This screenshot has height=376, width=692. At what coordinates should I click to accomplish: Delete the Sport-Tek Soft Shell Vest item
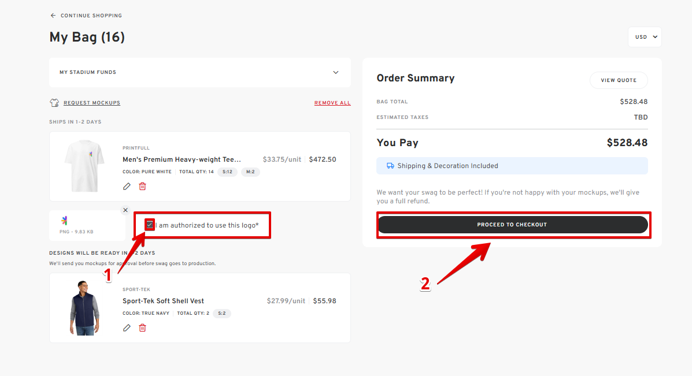pos(143,328)
